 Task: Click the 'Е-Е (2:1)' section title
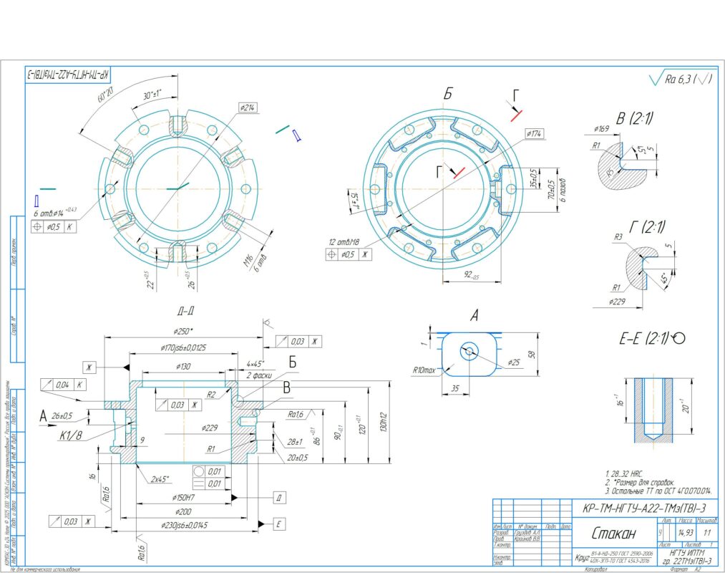point(645,338)
